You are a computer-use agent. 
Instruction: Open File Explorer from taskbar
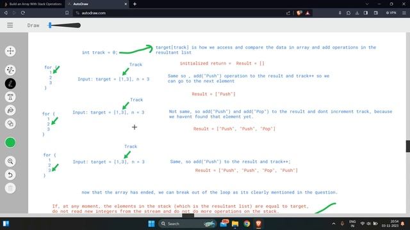(235, 224)
